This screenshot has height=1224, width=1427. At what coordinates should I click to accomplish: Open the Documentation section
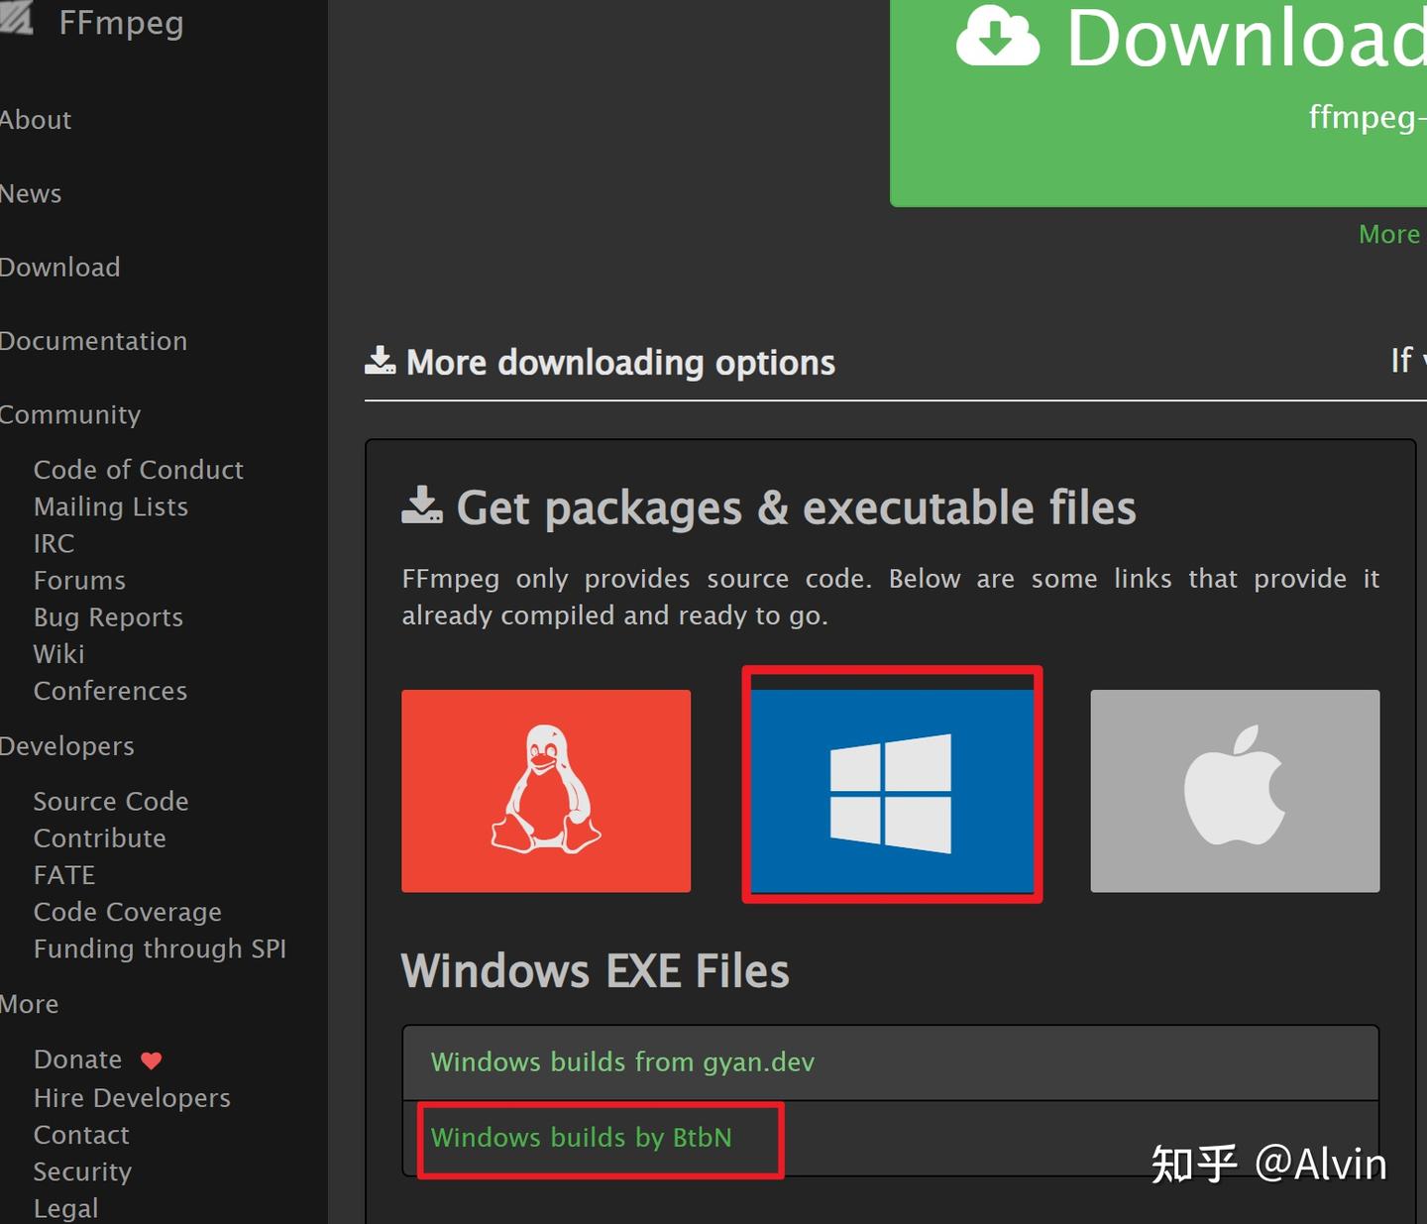pyautogui.click(x=94, y=340)
